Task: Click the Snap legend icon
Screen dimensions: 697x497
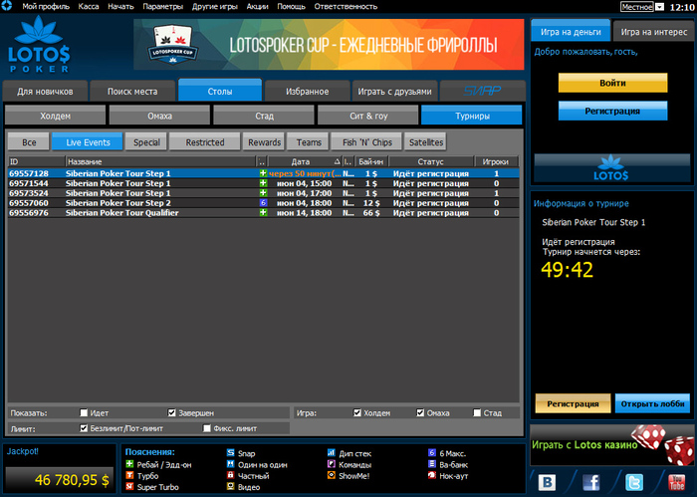Action: tap(230, 453)
